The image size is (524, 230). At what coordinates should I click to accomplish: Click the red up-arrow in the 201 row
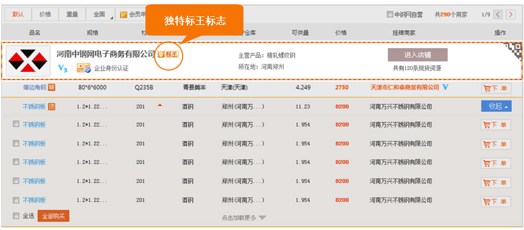[x=159, y=105]
